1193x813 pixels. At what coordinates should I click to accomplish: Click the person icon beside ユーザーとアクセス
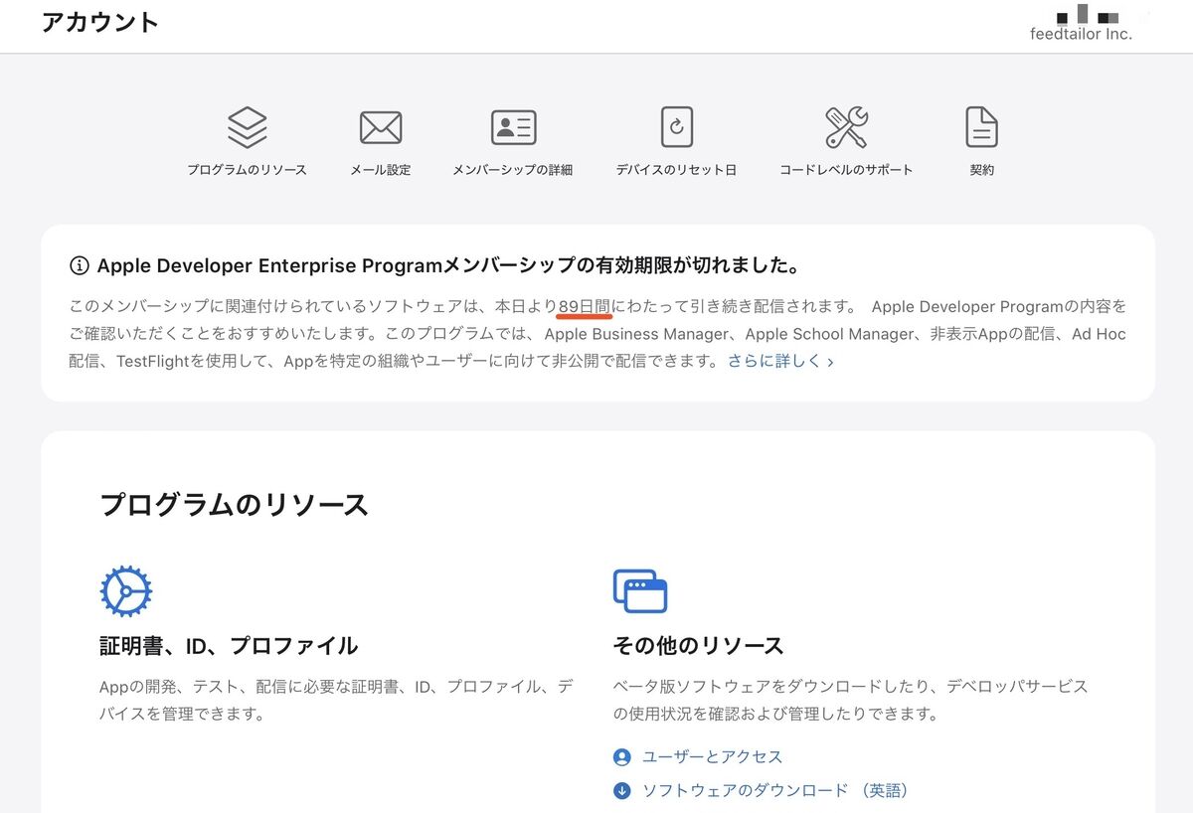click(x=622, y=757)
